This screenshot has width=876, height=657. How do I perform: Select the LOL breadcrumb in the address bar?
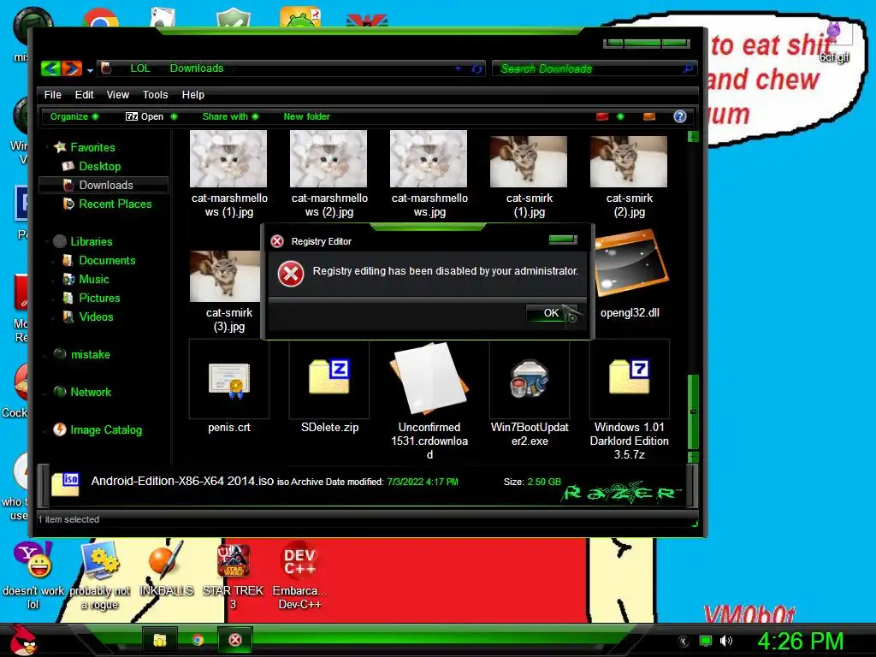(x=140, y=68)
